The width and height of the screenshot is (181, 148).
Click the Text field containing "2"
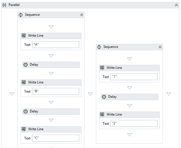click(x=134, y=123)
